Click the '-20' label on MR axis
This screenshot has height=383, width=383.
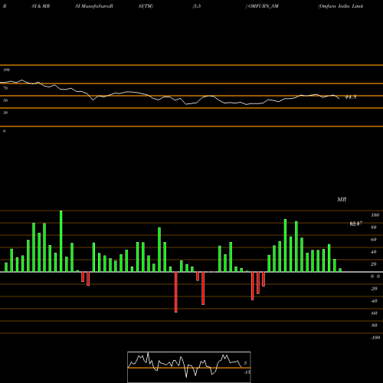pyautogui.click(x=374, y=289)
